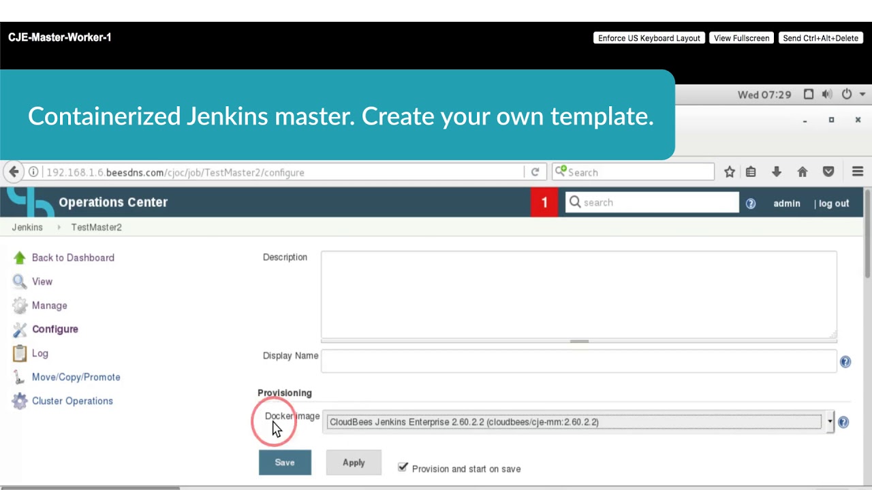The width and height of the screenshot is (872, 490).
Task: Open the search engine selector in browser search
Action: (561, 171)
